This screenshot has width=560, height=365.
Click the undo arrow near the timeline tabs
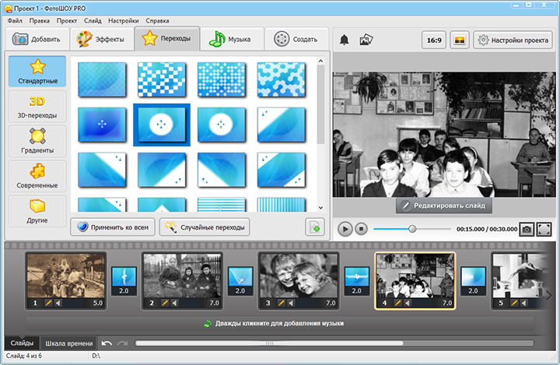click(x=107, y=343)
